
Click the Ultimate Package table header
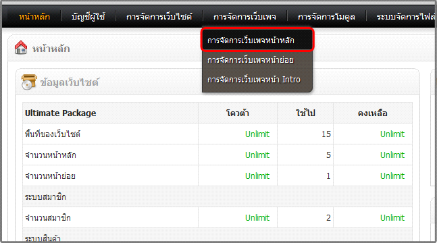tap(61, 113)
